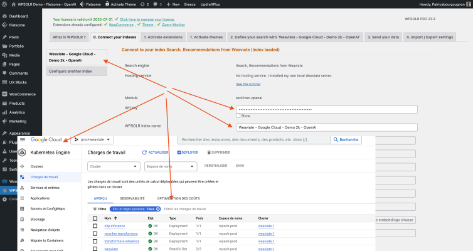473x251 pixels.
Task: Tick checkbox for clip-inference row
Action: coord(95,226)
